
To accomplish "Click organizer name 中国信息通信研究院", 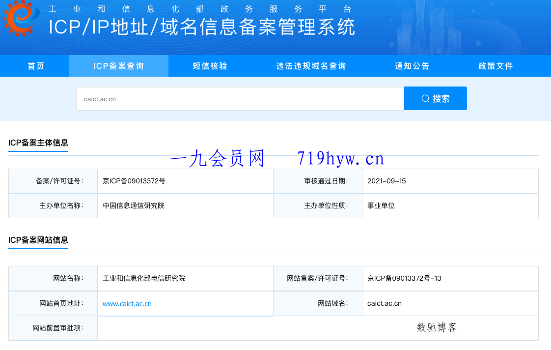I will pyautogui.click(x=134, y=206).
